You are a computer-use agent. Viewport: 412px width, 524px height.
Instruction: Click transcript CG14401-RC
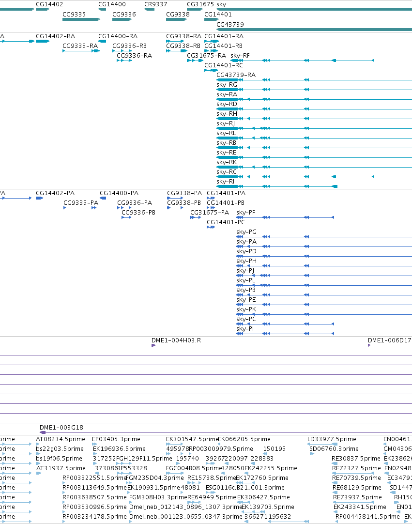(224, 65)
